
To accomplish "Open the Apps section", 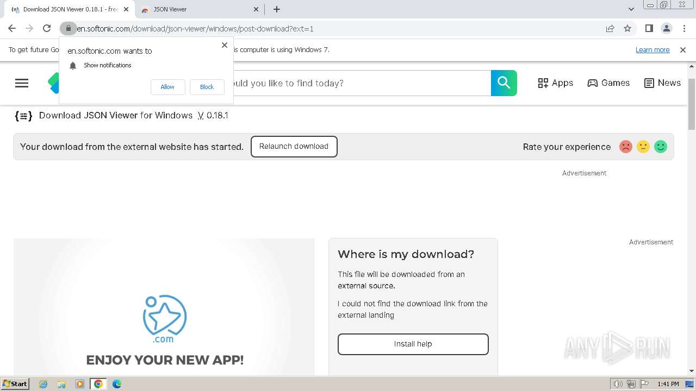I will click(556, 83).
